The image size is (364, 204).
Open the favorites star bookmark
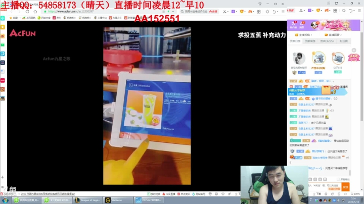coord(14,18)
